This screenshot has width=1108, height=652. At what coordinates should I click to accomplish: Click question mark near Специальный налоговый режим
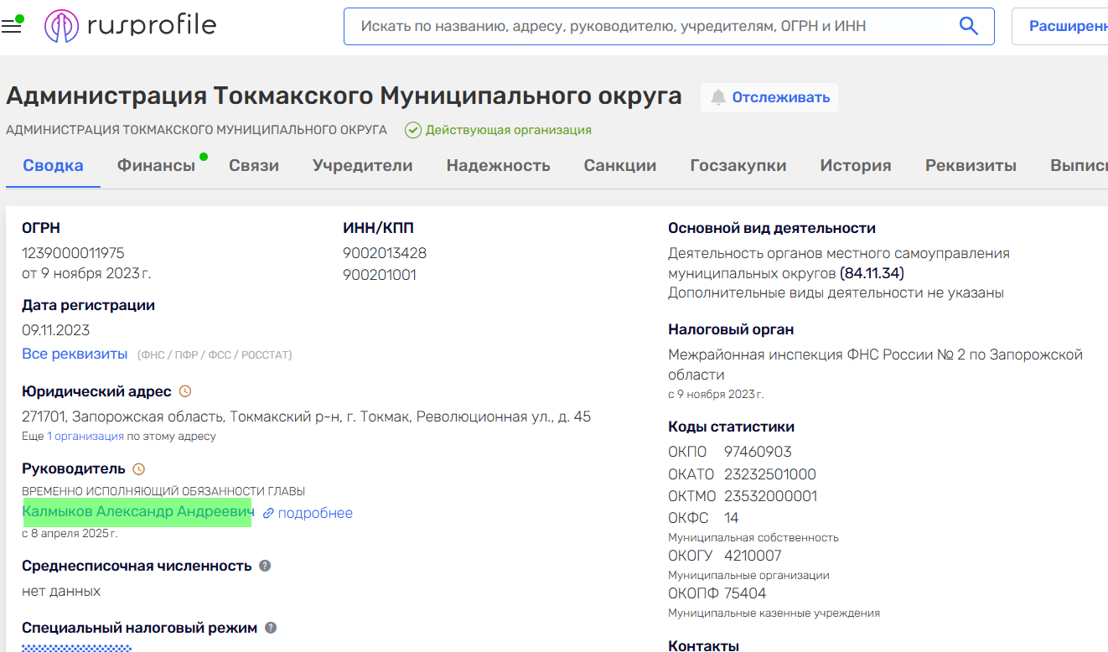271,627
